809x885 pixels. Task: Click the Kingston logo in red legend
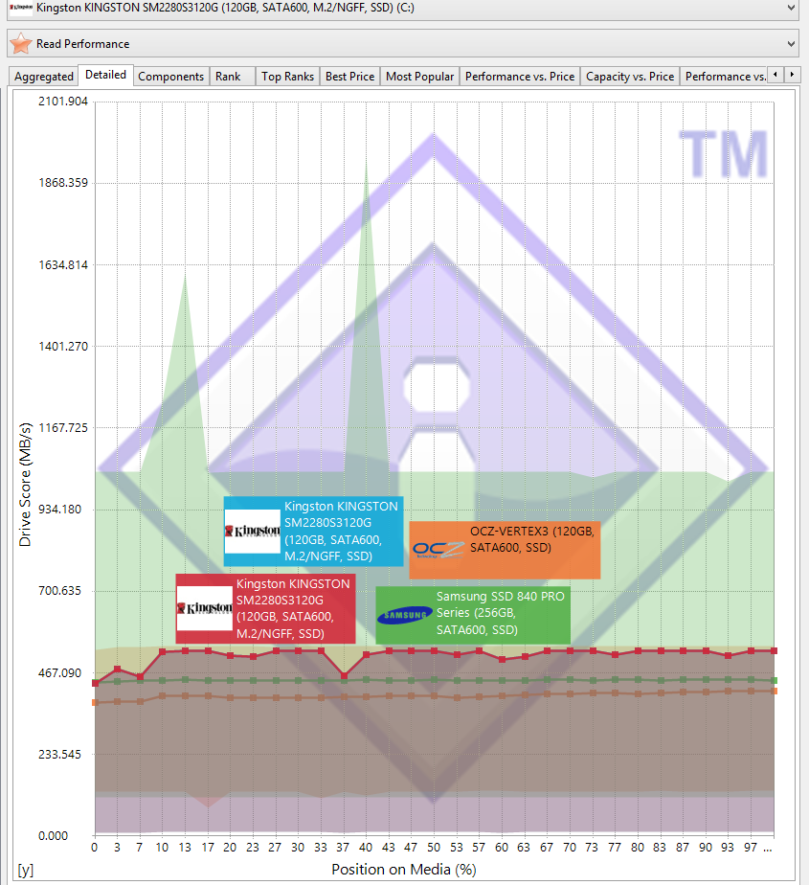tap(204, 608)
